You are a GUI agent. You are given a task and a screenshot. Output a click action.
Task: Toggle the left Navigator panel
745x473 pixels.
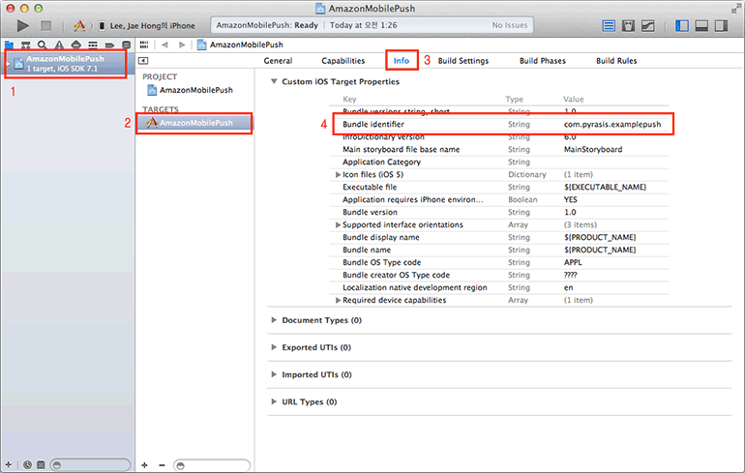(x=683, y=24)
